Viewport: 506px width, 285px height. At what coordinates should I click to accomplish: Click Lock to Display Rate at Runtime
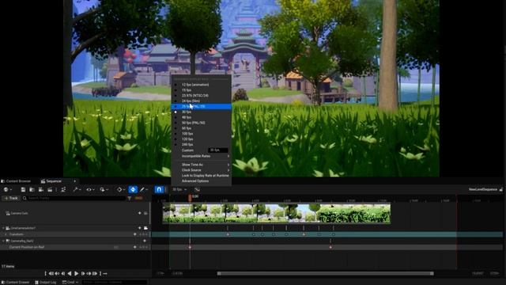[x=201, y=176]
